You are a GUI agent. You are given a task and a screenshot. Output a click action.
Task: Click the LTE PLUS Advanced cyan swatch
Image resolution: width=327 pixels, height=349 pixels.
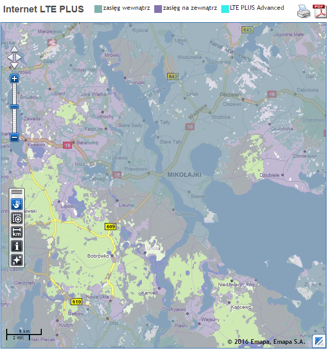225,9
